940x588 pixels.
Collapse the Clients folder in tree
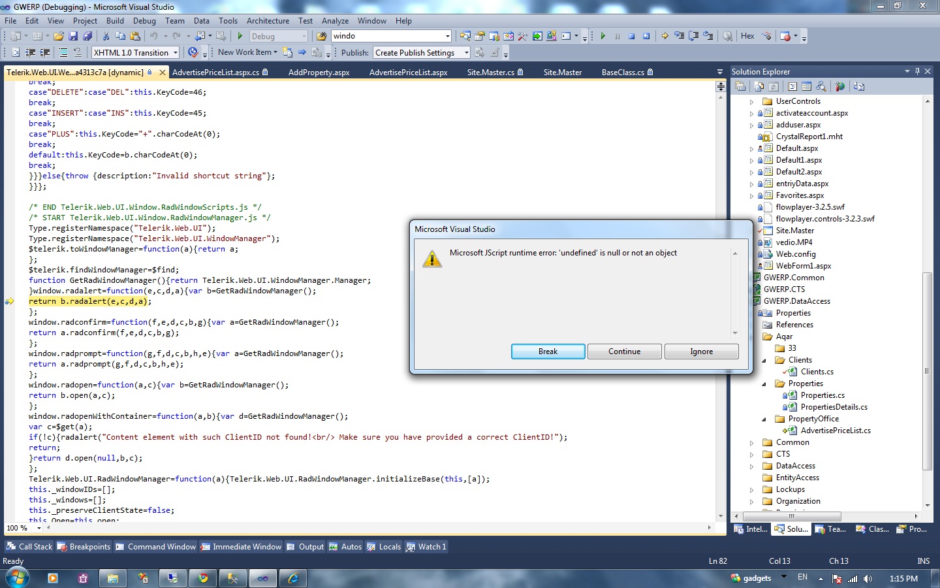(764, 360)
